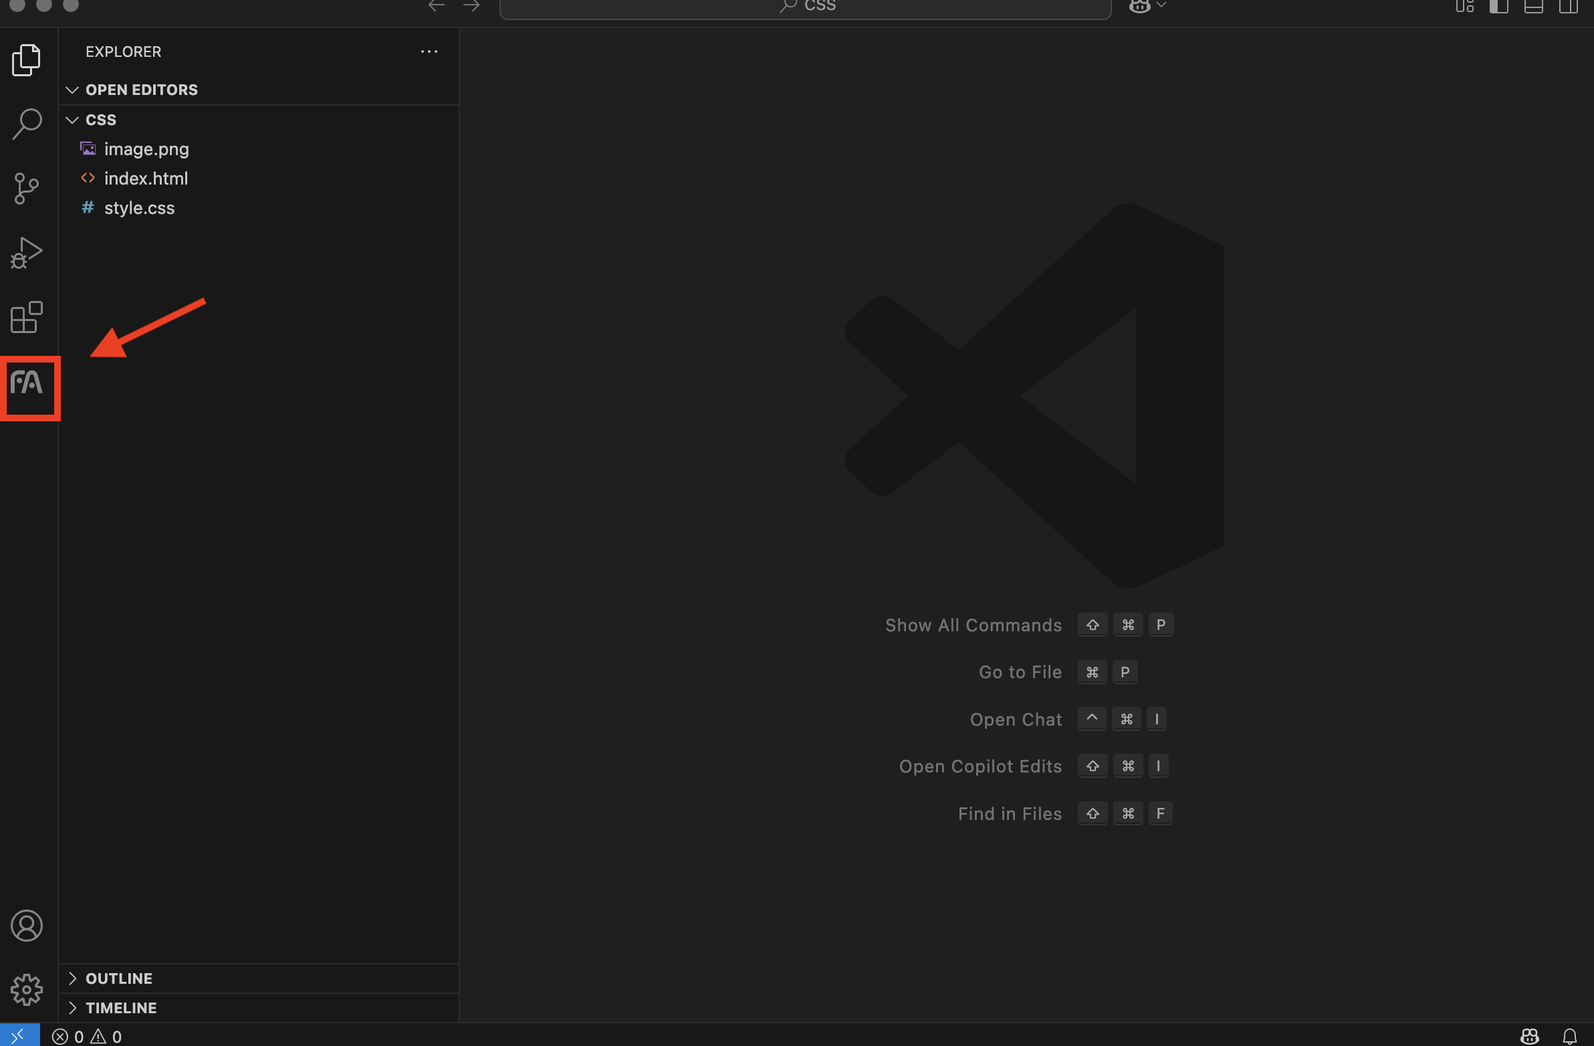Open image.png in the explorer
Image resolution: width=1594 pixels, height=1046 pixels.
pyautogui.click(x=259, y=148)
